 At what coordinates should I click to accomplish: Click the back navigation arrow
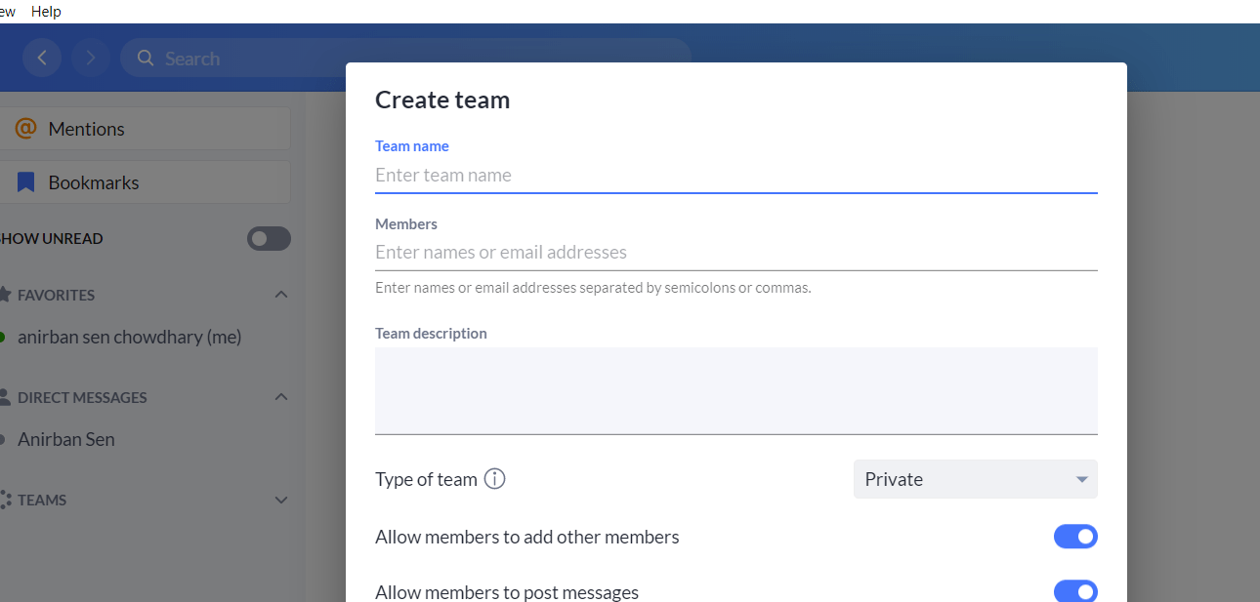click(41, 58)
